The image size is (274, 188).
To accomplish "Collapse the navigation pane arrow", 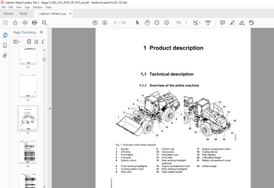I will point(50,108).
